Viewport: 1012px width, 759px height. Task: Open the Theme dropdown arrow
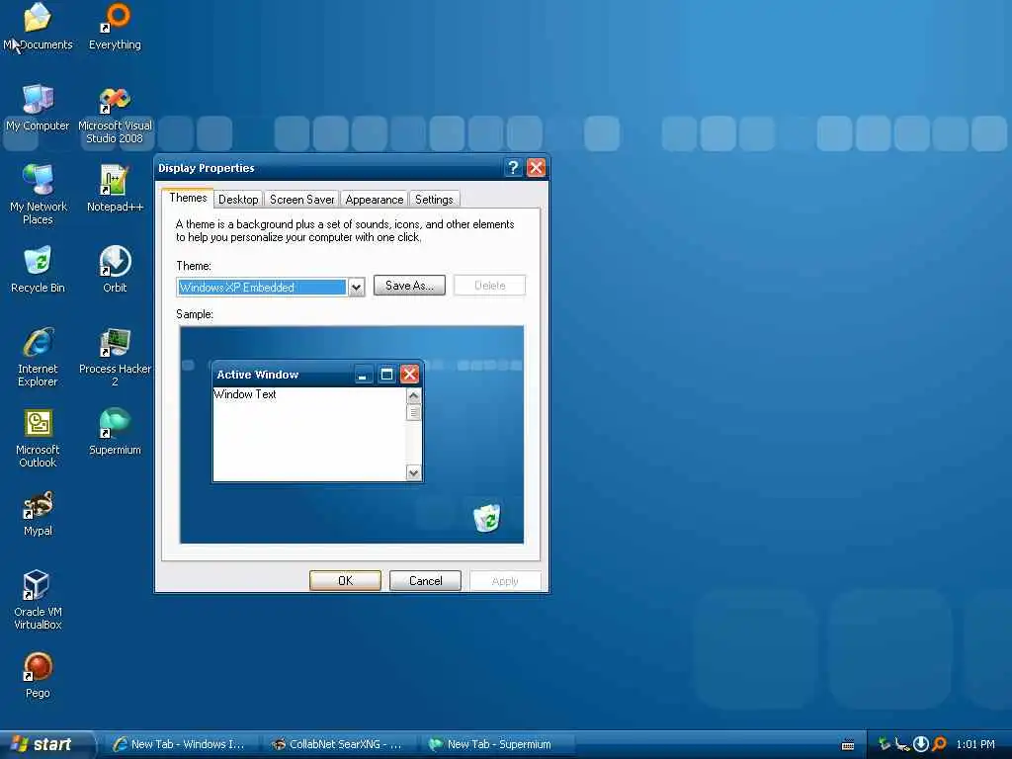click(x=356, y=288)
